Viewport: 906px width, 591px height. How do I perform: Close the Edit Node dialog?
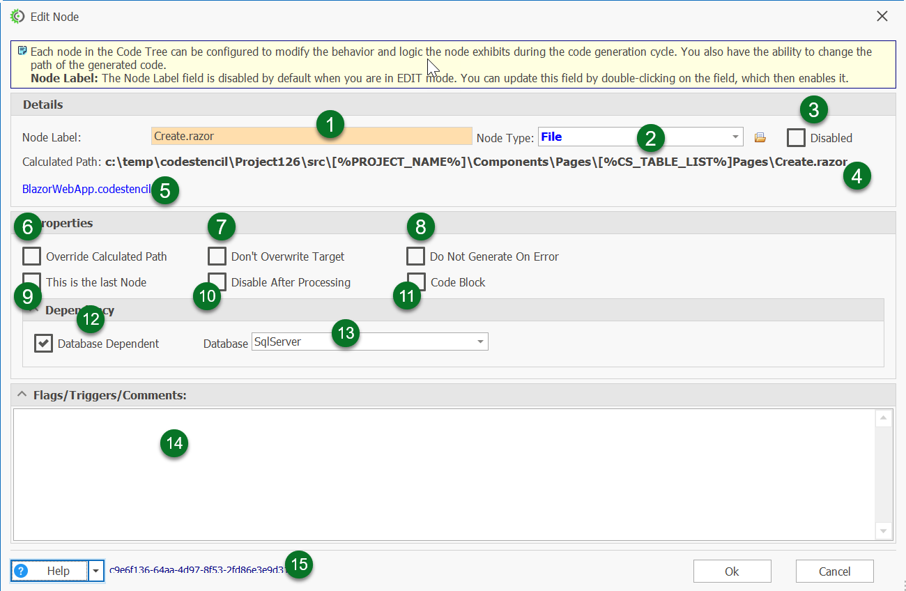882,16
